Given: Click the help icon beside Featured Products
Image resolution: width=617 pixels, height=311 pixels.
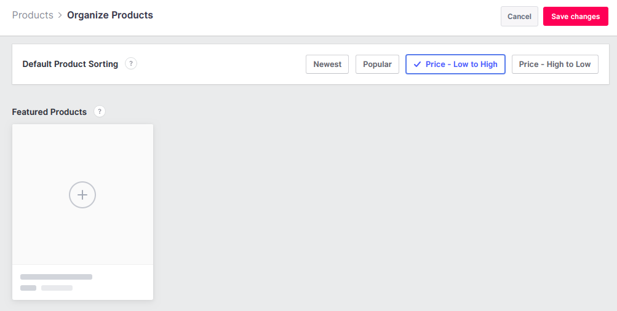Looking at the screenshot, I should click(x=100, y=111).
